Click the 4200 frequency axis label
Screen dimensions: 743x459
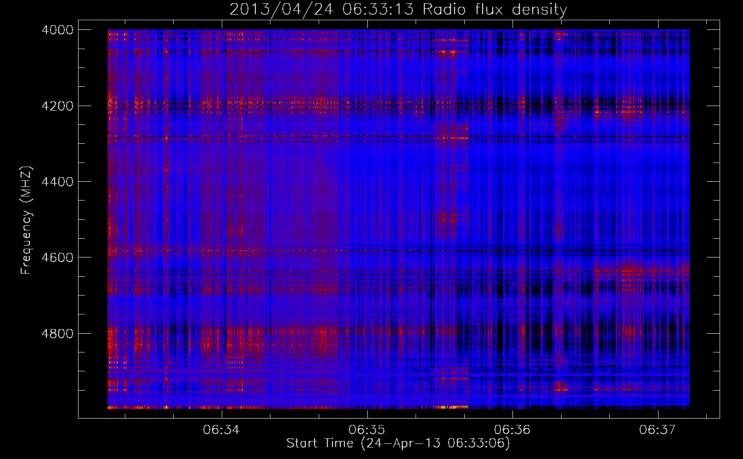tap(57, 106)
